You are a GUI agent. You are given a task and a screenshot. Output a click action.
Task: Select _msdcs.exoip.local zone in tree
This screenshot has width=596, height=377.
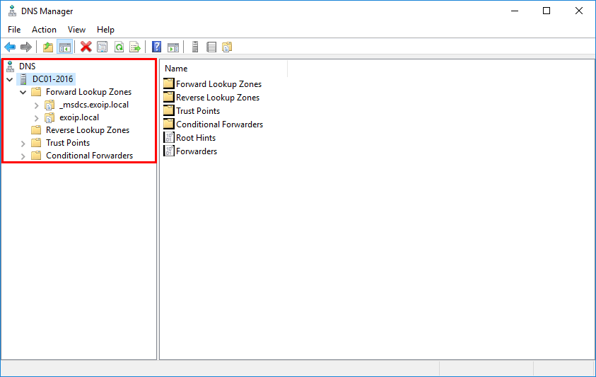(x=94, y=105)
